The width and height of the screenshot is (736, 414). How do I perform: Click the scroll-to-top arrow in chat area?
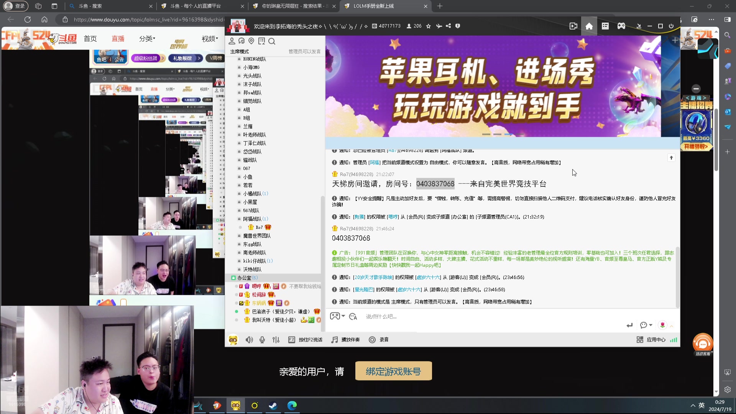point(671,158)
